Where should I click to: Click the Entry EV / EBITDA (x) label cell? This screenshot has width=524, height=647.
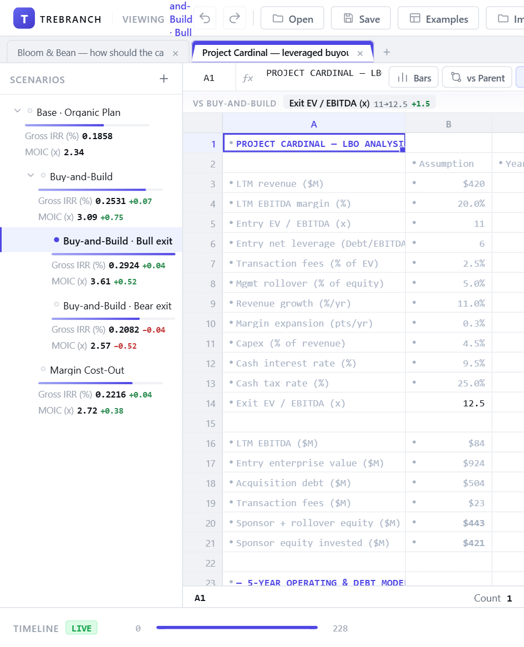[x=314, y=223]
